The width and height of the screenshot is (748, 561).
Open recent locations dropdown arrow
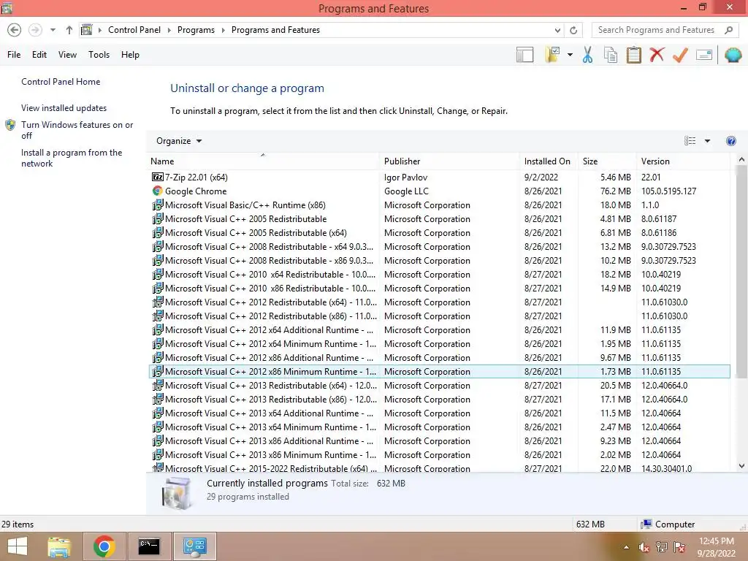(53, 30)
